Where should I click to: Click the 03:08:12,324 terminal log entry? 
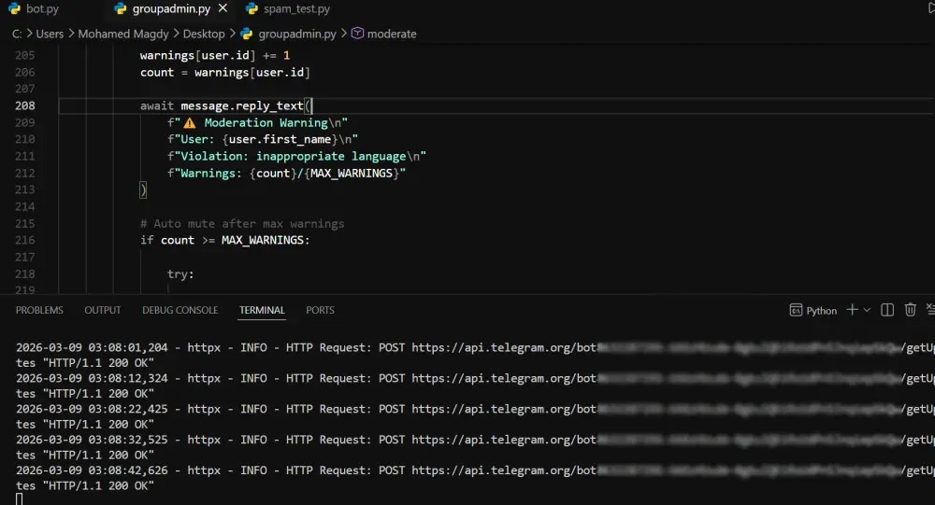point(475,386)
